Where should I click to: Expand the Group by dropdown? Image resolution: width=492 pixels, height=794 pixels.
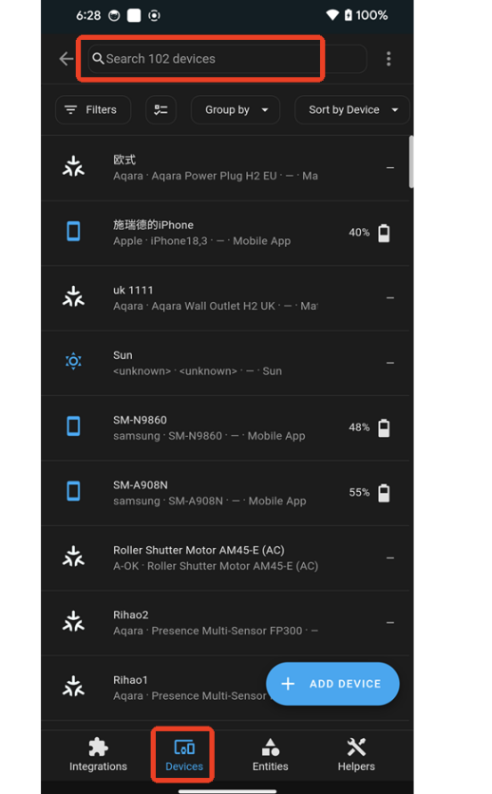pos(236,110)
